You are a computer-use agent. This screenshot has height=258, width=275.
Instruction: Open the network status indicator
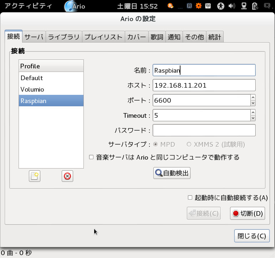(244, 6)
